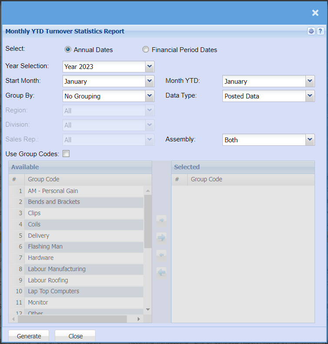The image size is (328, 344).
Task: Select the 'Delivery' group code row
Action: 76,236
